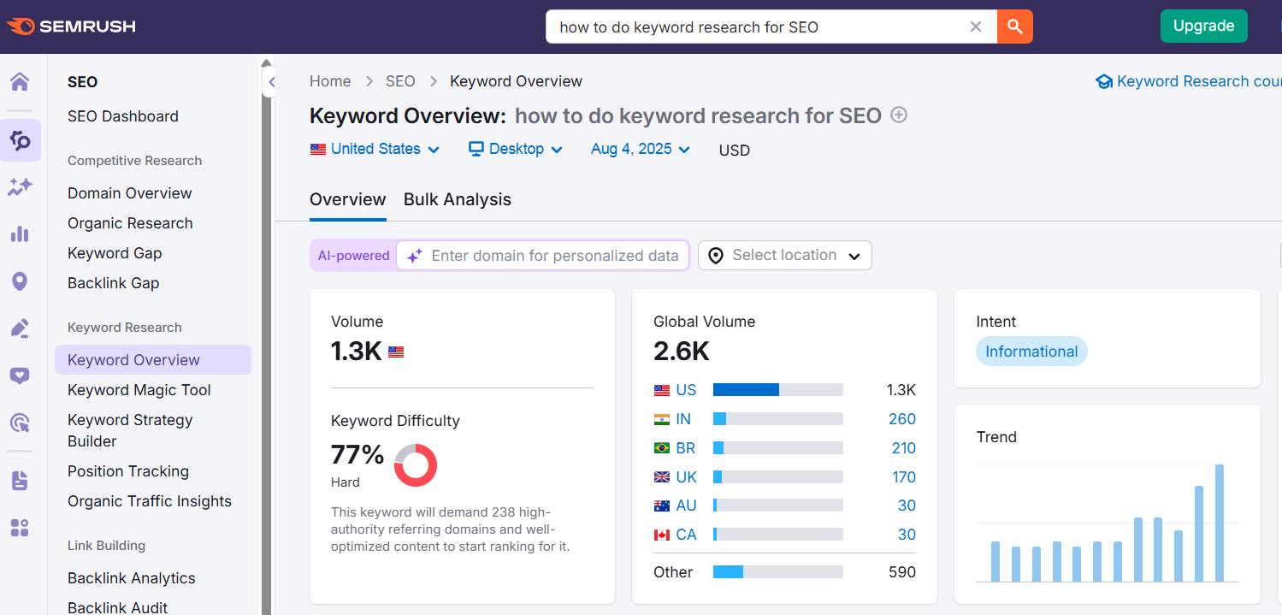Screen dimensions: 1282x615
Task: Click the graduation cap course icon
Action: pyautogui.click(x=1104, y=82)
